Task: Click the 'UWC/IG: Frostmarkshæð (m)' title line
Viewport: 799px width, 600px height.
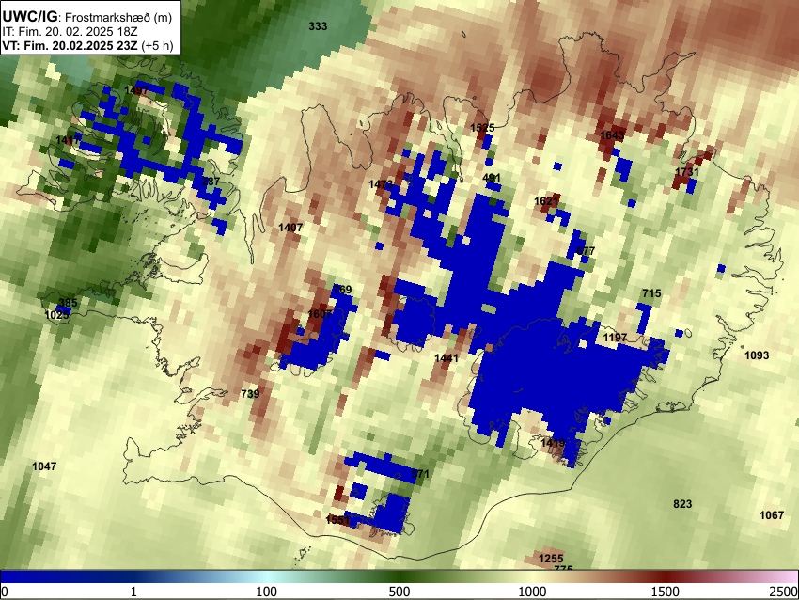Action: click(x=87, y=17)
